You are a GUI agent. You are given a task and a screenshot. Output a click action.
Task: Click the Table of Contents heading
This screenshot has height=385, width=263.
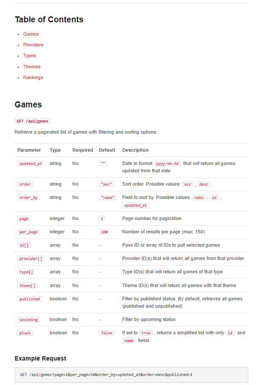tap(49, 19)
